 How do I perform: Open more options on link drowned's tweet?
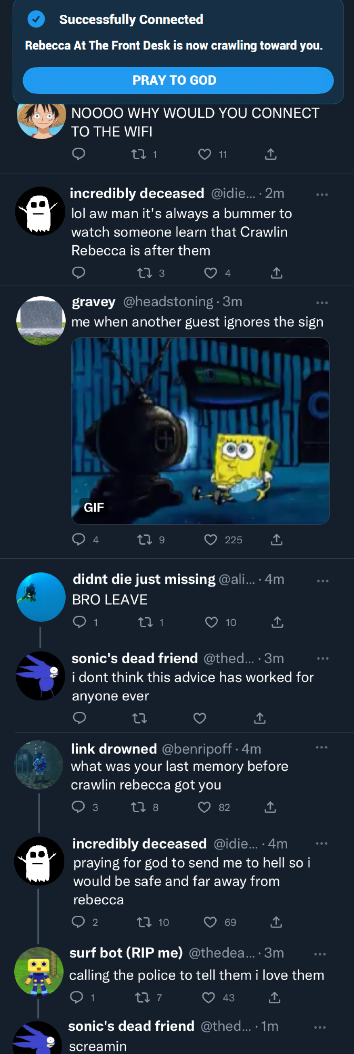[x=321, y=747]
